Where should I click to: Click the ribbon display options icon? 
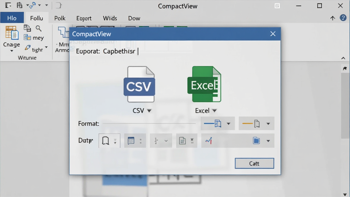[277, 6]
